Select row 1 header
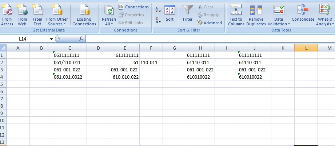 click(x=3, y=55)
